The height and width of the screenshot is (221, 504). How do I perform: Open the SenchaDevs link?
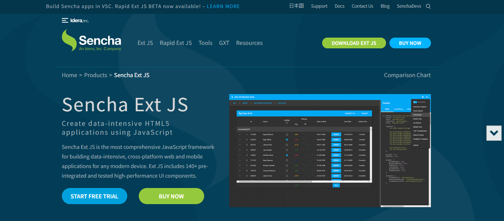point(410,6)
